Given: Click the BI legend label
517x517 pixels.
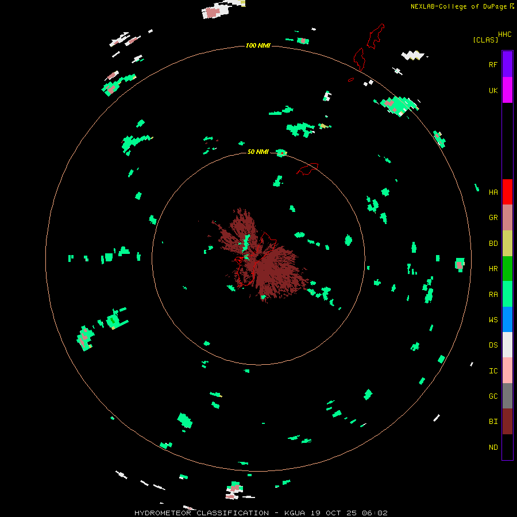Looking at the screenshot, I should [x=493, y=422].
